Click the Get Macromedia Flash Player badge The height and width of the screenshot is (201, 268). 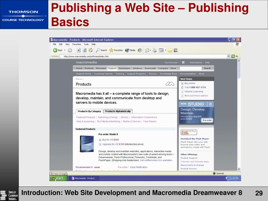189,132
